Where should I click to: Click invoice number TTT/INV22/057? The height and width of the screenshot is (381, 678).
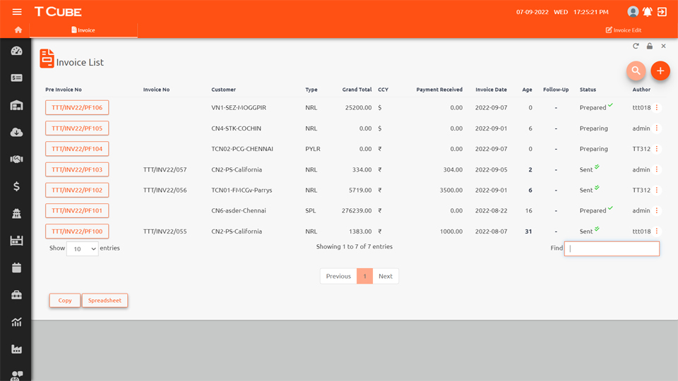click(x=165, y=170)
